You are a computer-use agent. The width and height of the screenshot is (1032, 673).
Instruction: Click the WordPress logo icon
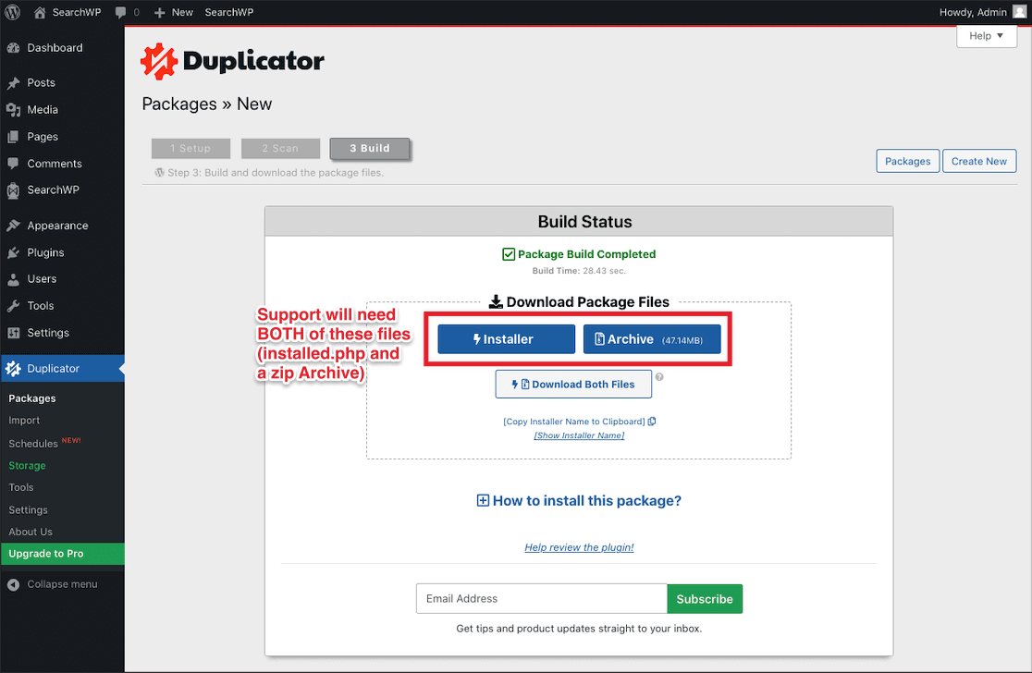point(12,12)
